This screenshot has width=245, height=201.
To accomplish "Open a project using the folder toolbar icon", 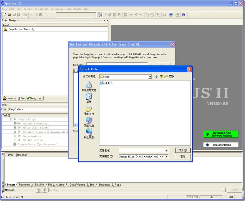I will [x=9, y=15].
